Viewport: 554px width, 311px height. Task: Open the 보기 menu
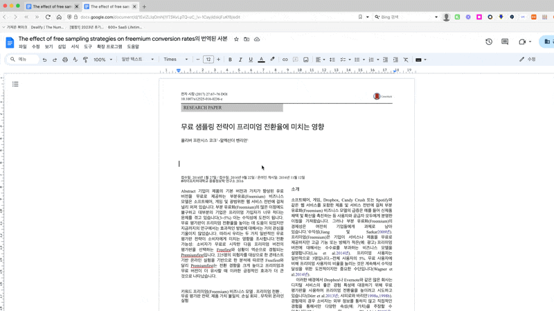point(48,46)
